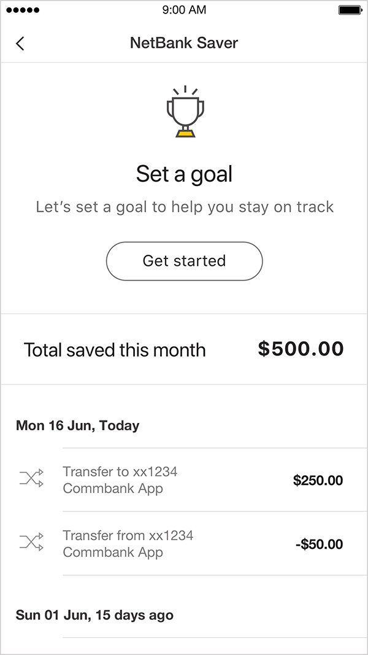
Task: Click the trophy goal icon
Action: [183, 110]
